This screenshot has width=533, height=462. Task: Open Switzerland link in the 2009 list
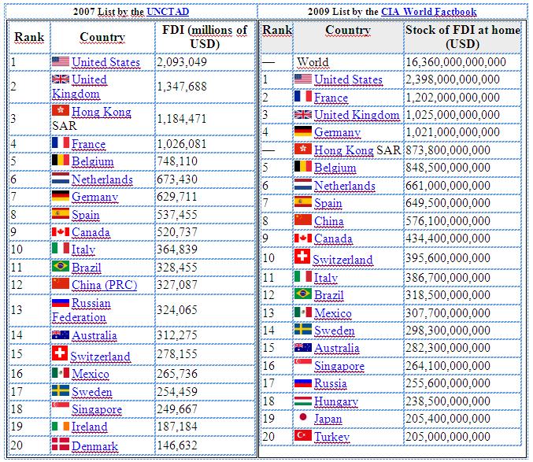coord(342,261)
